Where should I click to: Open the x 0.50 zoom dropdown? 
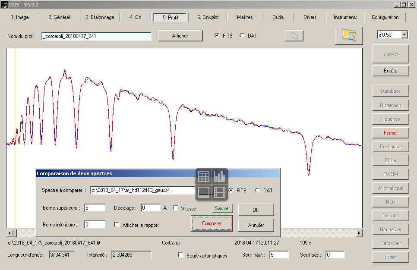(x=404, y=35)
